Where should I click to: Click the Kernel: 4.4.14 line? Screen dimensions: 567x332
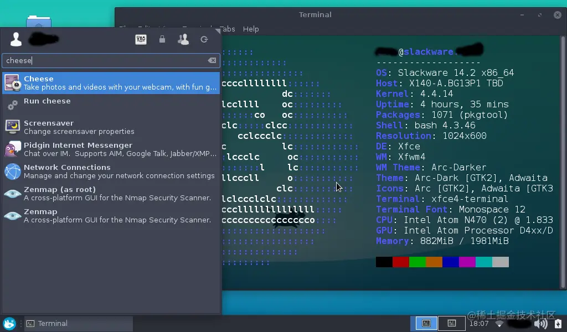(414, 94)
